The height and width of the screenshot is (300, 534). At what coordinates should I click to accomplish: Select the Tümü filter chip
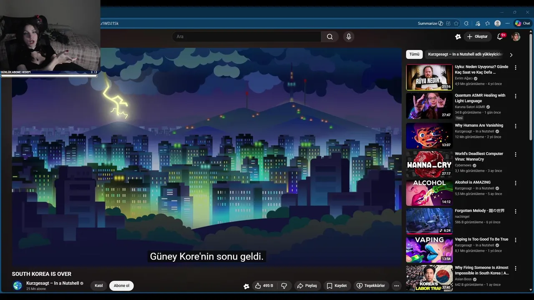[414, 55]
